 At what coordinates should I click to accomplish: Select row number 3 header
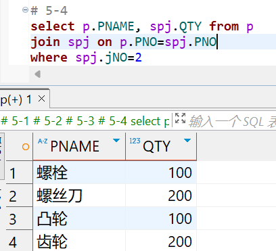19,219
